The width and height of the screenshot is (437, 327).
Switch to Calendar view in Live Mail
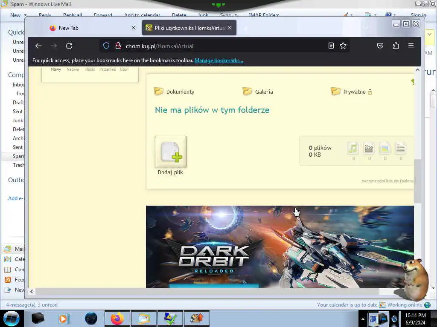click(x=15, y=259)
